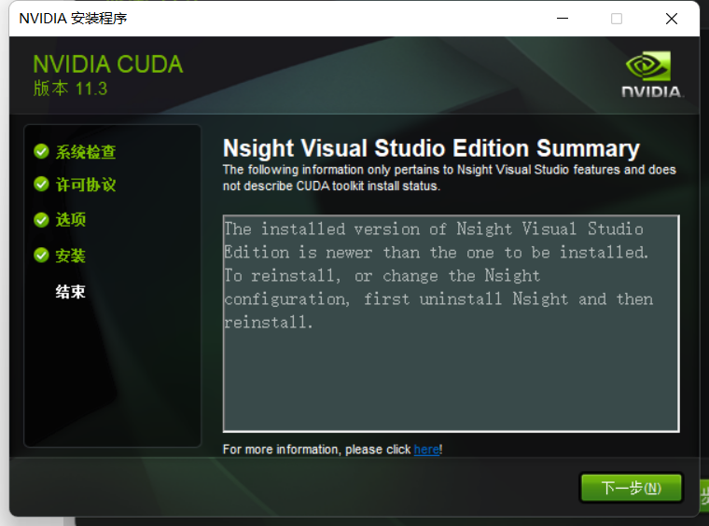
Task: Select the 安装 step label
Action: tap(71, 256)
